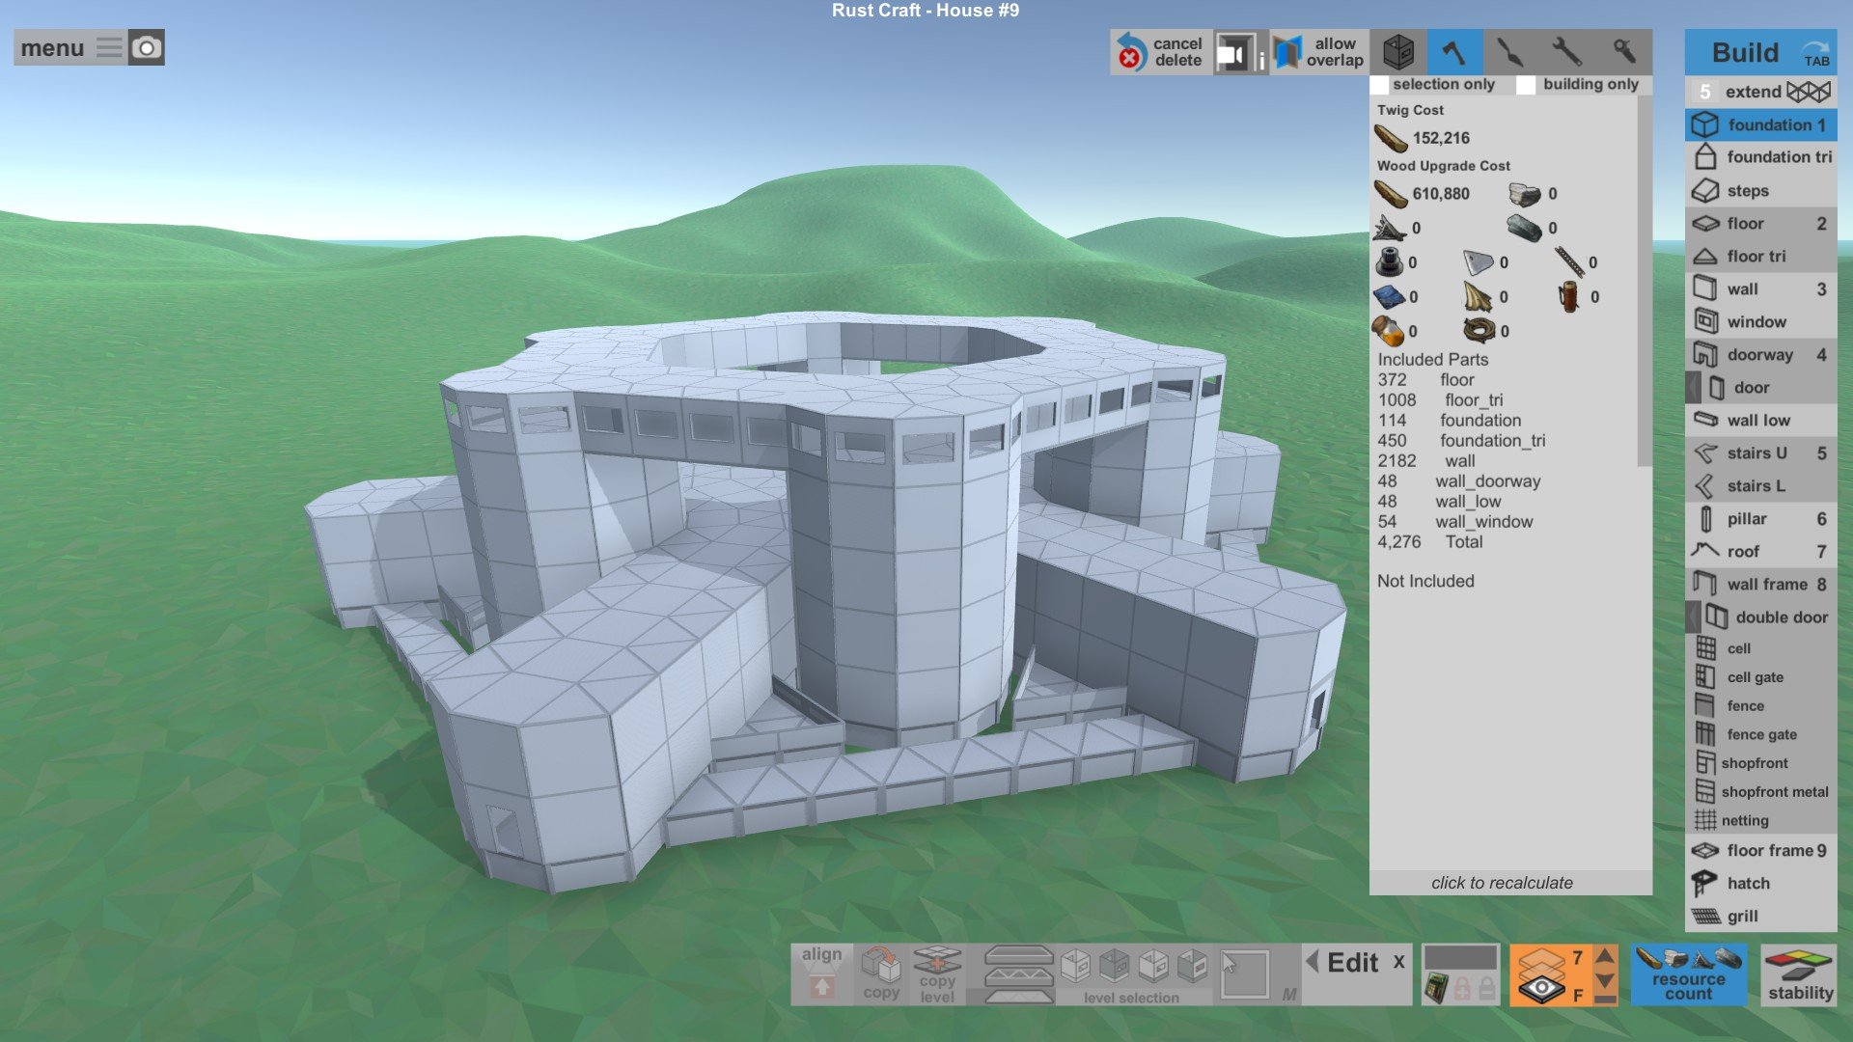Enable the building only checkbox
This screenshot has width=1853, height=1042.
1526,85
